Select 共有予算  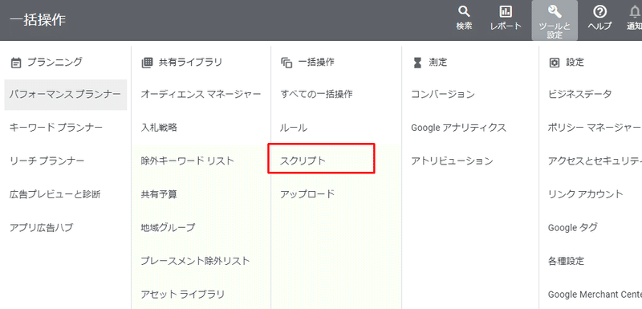(159, 194)
